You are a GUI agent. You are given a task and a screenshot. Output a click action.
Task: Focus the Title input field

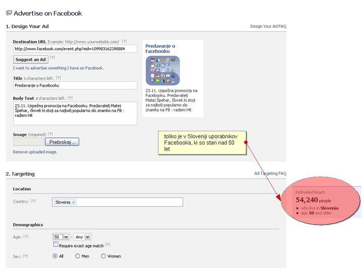click(75, 86)
